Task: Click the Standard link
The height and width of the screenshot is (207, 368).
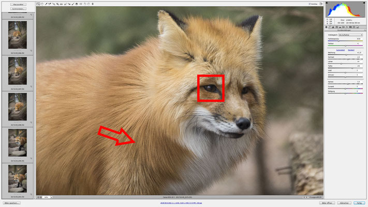Action: [x=351, y=50]
